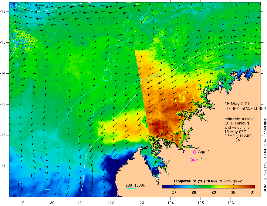Click the 200 1000m bathymetry label
Image resolution: width=267 pixels, height=206 pixels.
coord(136,185)
